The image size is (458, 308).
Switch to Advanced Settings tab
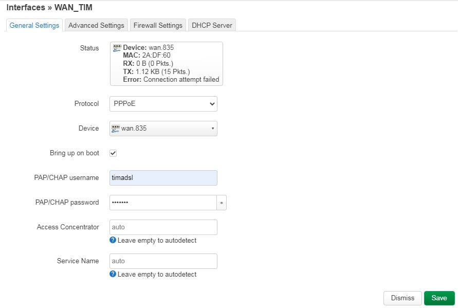click(x=96, y=25)
